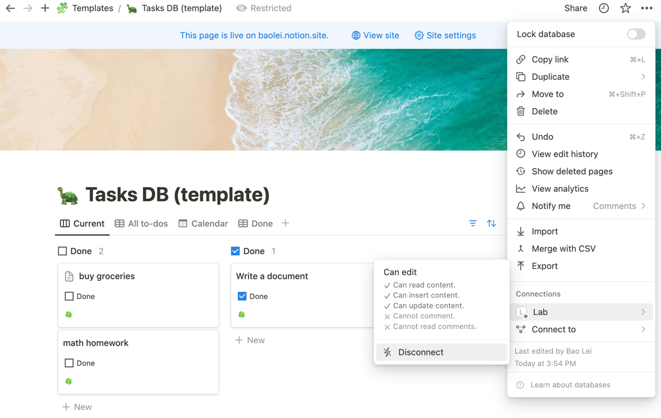Screen dimensions: 661x418
Task: Open the Templates breadcrumb
Action: tap(85, 8)
